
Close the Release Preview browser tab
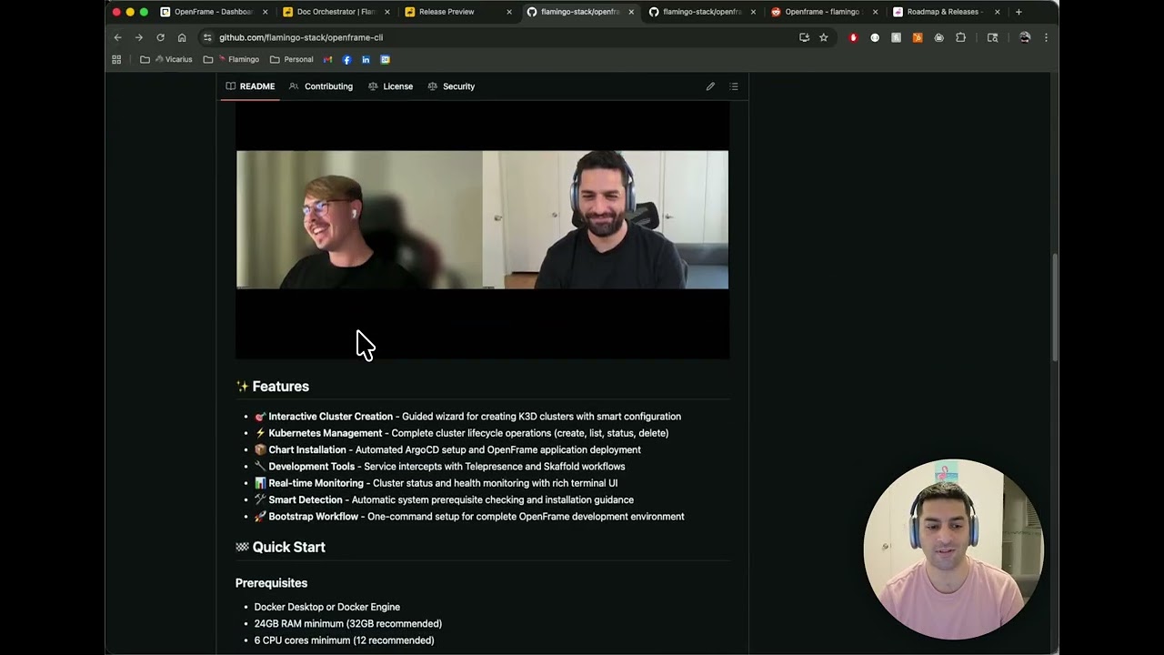tap(509, 12)
